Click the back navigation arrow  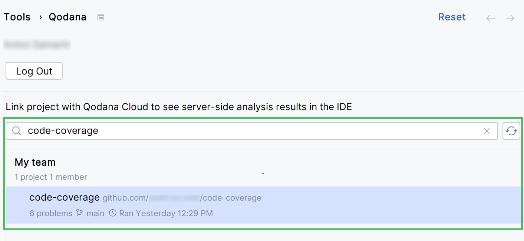coord(490,17)
